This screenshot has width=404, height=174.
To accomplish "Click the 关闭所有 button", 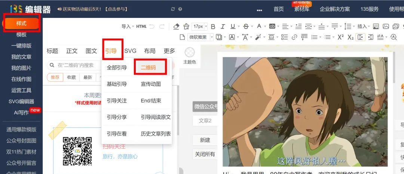I will click(x=205, y=154).
